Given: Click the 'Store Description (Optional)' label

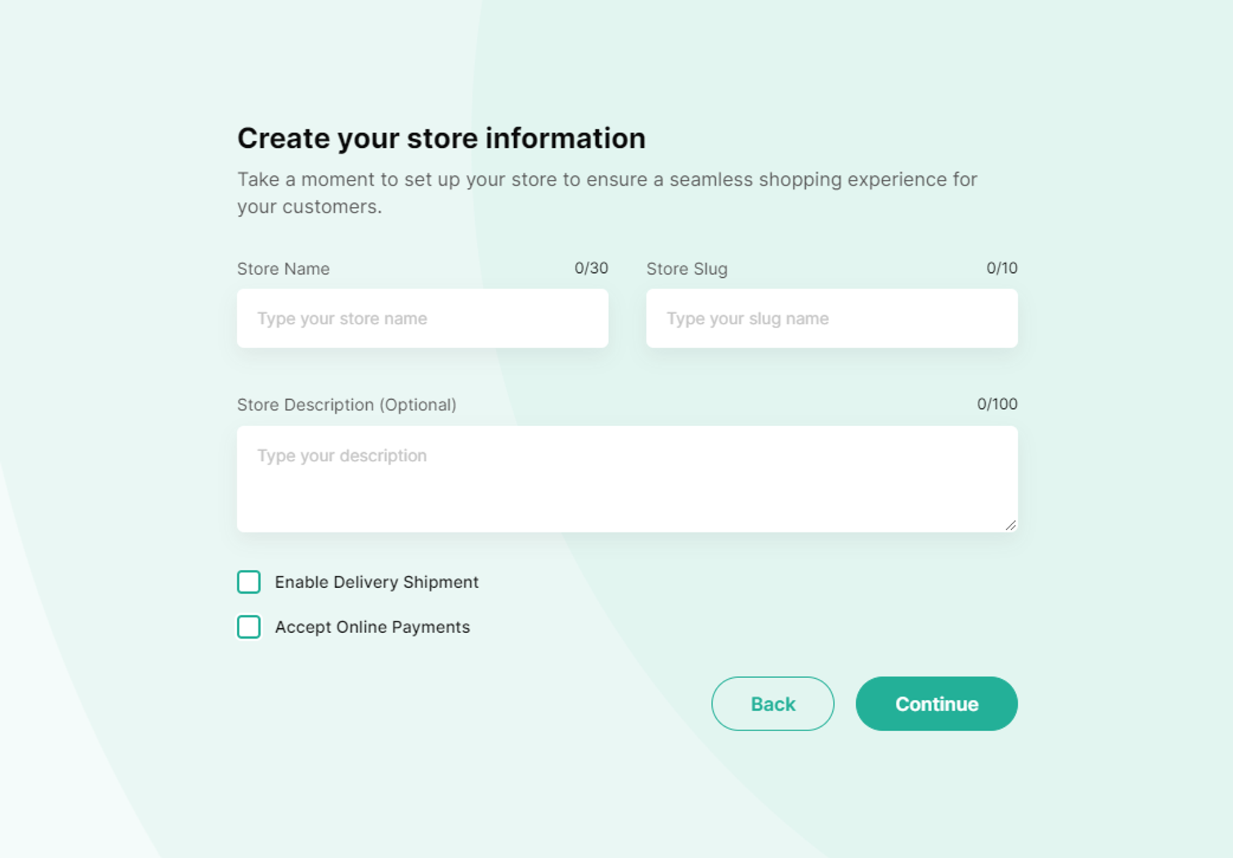Looking at the screenshot, I should [x=346, y=405].
